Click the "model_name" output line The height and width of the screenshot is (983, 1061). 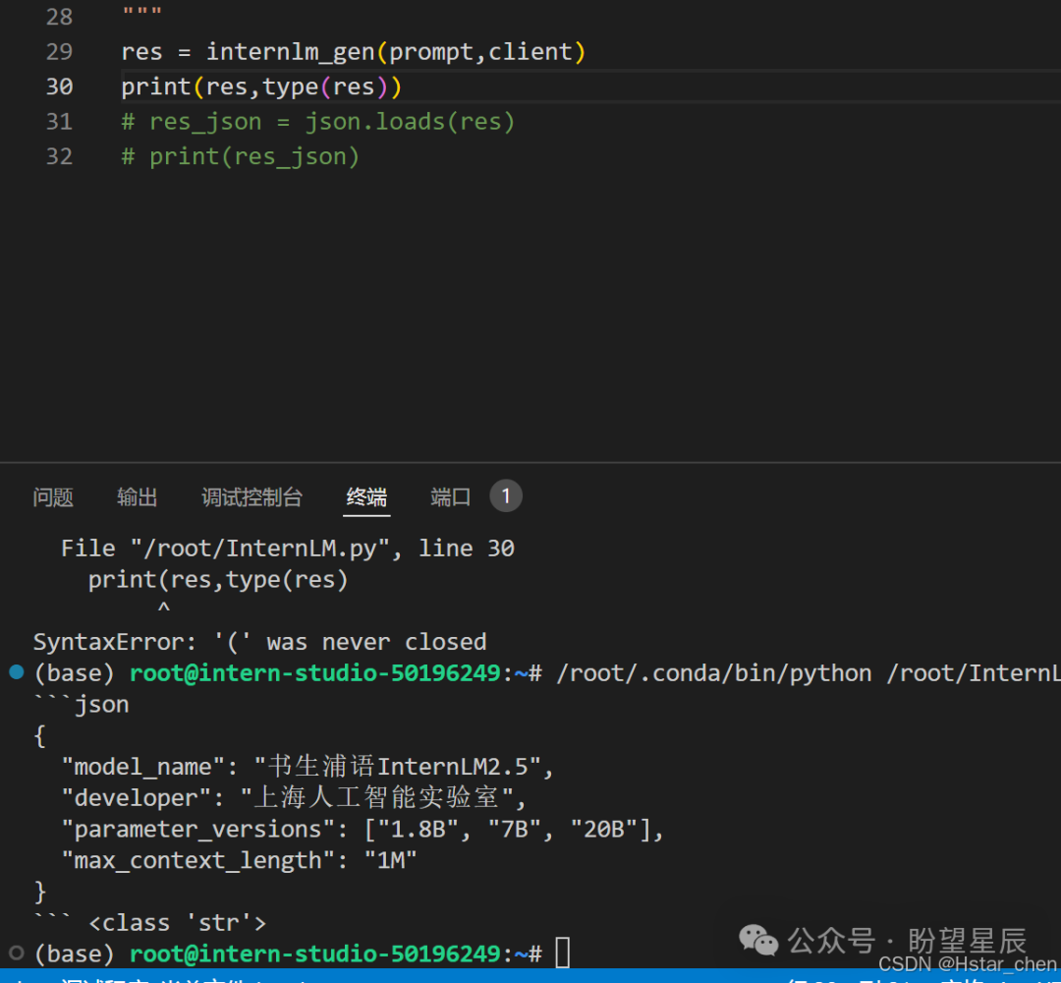pyautogui.click(x=307, y=767)
